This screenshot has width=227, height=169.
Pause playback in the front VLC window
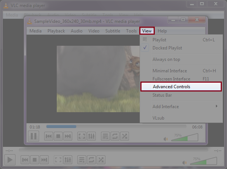point(34,136)
